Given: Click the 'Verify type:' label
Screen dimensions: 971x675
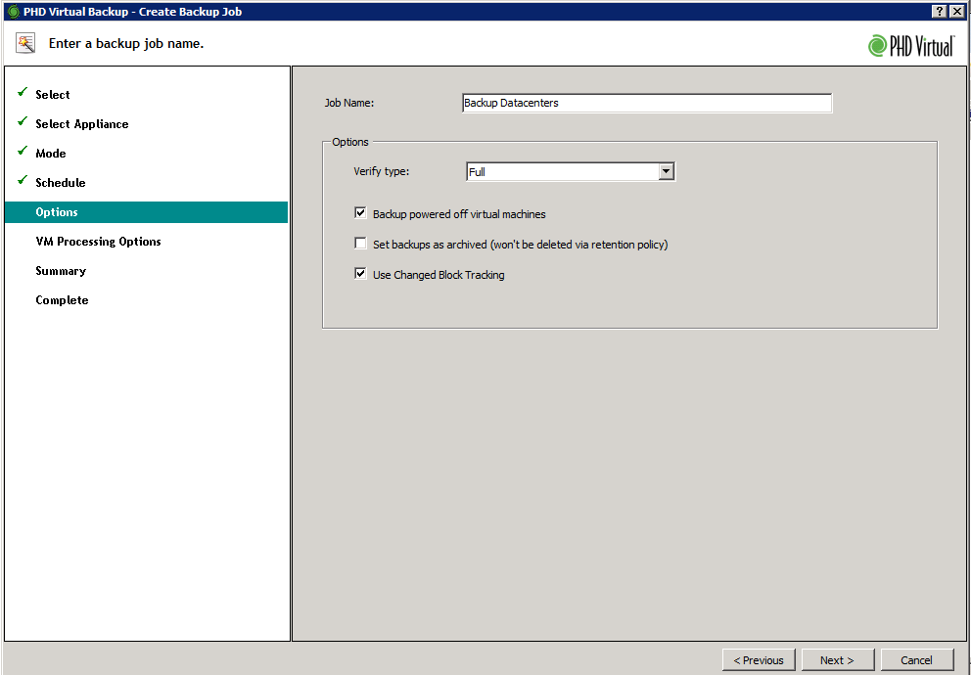Looking at the screenshot, I should click(382, 171).
